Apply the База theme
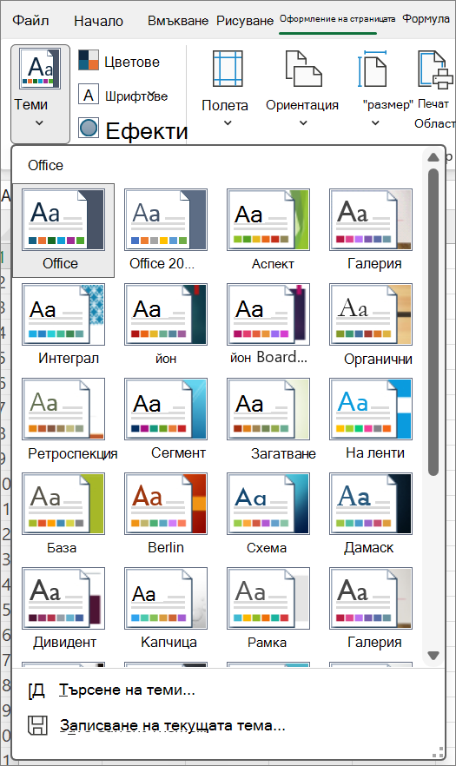Viewport: 456px width, 766px height. click(x=63, y=514)
